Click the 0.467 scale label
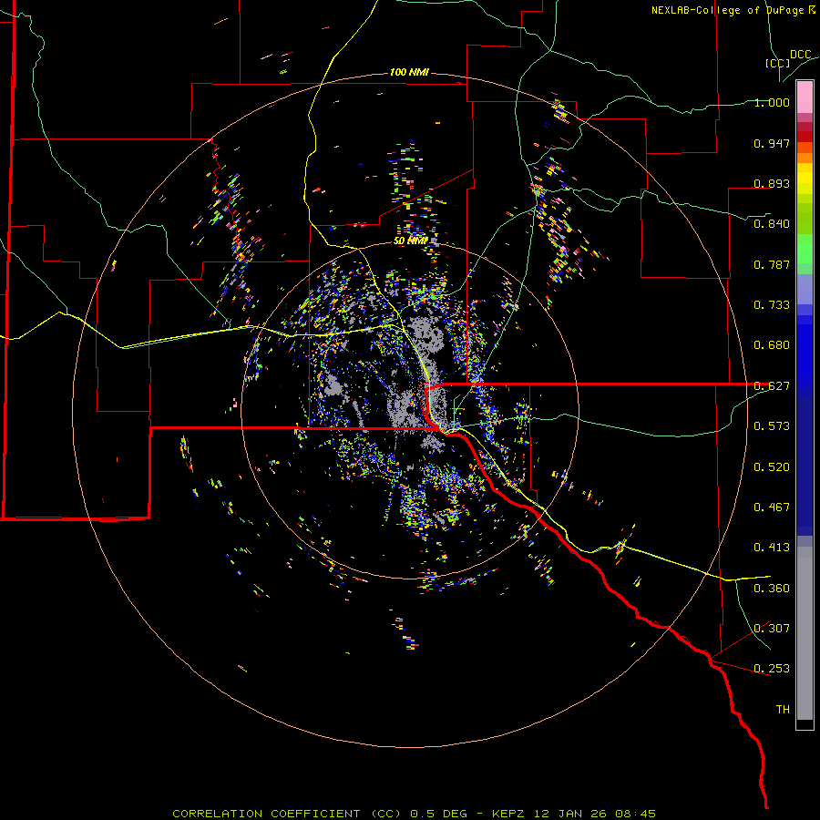 [772, 507]
